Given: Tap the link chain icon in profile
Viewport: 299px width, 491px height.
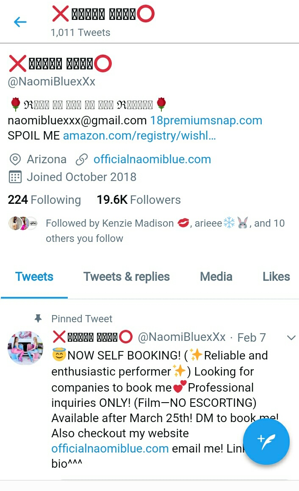Looking at the screenshot, I should pyautogui.click(x=82, y=159).
